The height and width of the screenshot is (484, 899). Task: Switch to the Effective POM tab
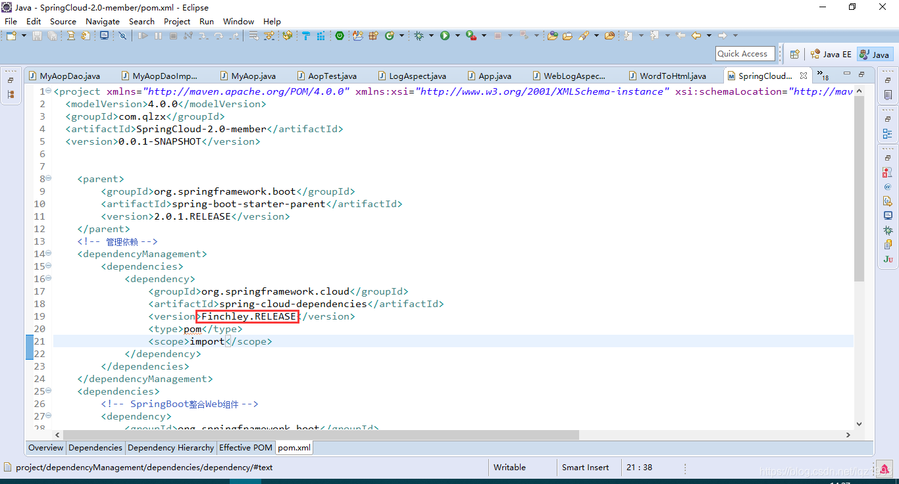coord(245,448)
